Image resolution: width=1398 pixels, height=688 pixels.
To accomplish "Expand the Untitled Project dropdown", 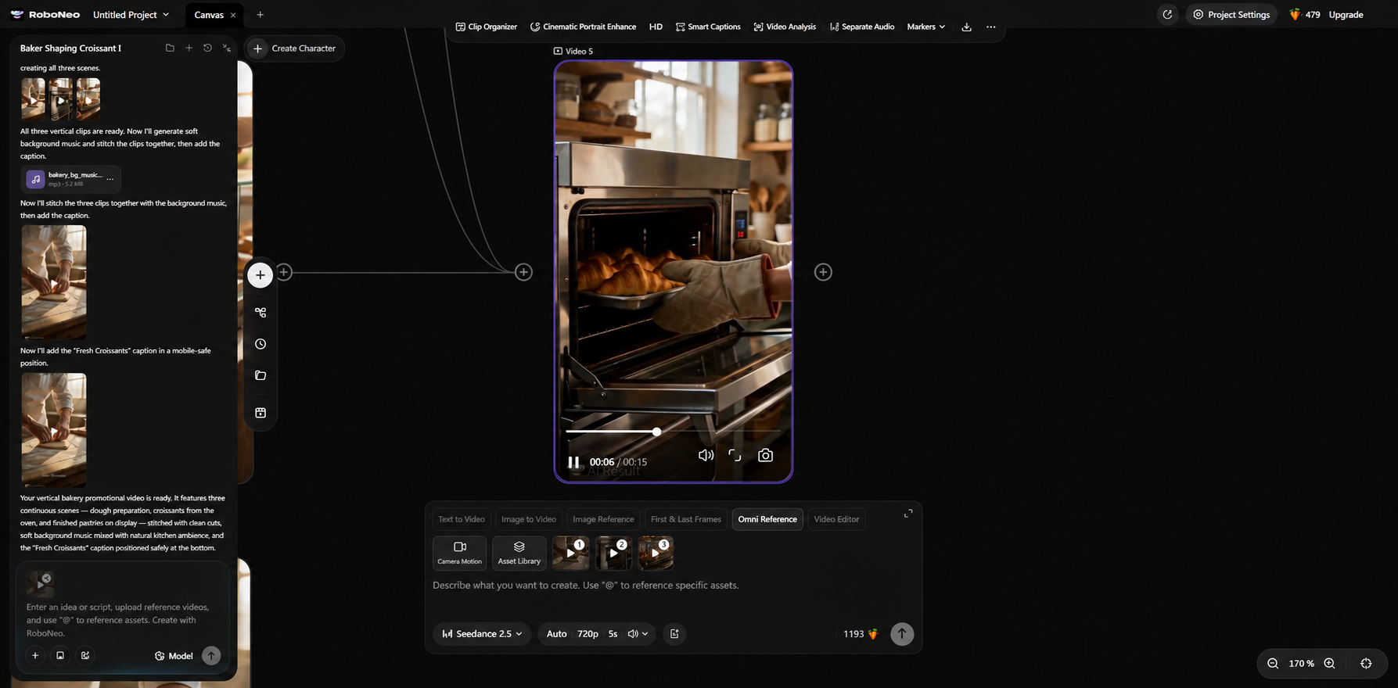I will (x=131, y=15).
